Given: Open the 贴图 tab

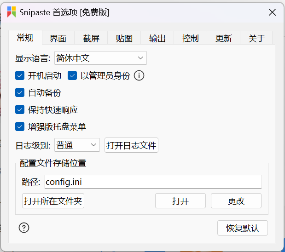Looking at the screenshot, I should 124,38.
